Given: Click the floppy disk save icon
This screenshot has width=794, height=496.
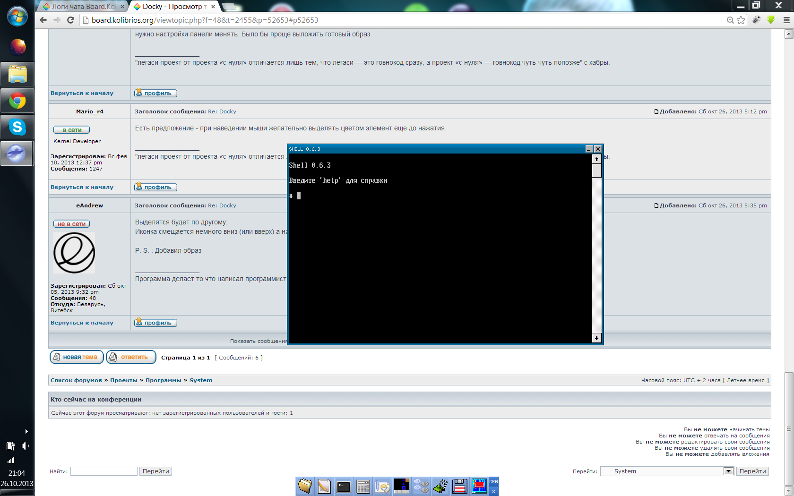Looking at the screenshot, I should [459, 486].
